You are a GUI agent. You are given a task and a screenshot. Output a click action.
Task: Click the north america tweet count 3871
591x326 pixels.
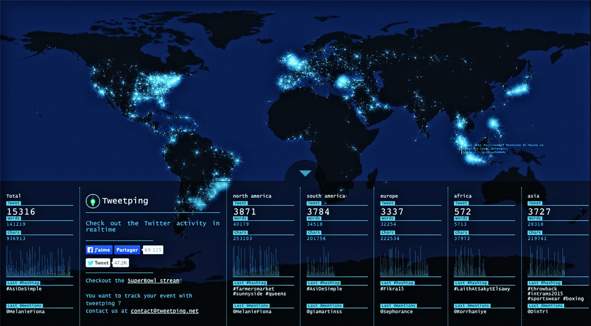[245, 212]
